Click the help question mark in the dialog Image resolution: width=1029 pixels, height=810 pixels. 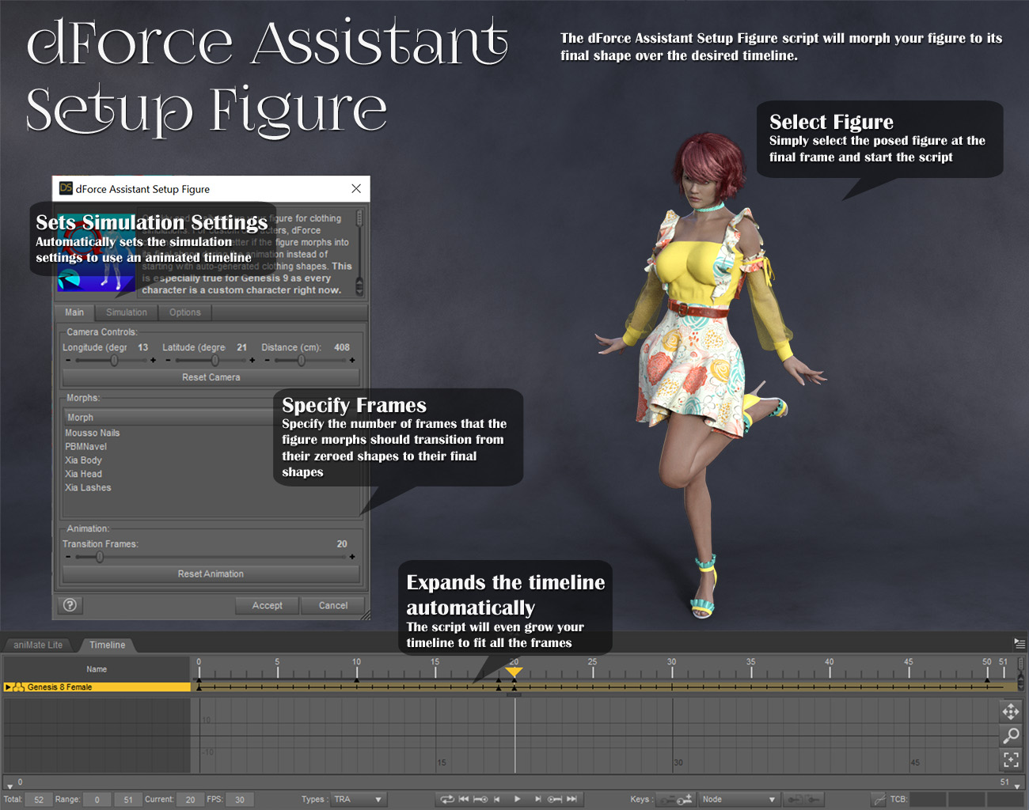tap(70, 605)
